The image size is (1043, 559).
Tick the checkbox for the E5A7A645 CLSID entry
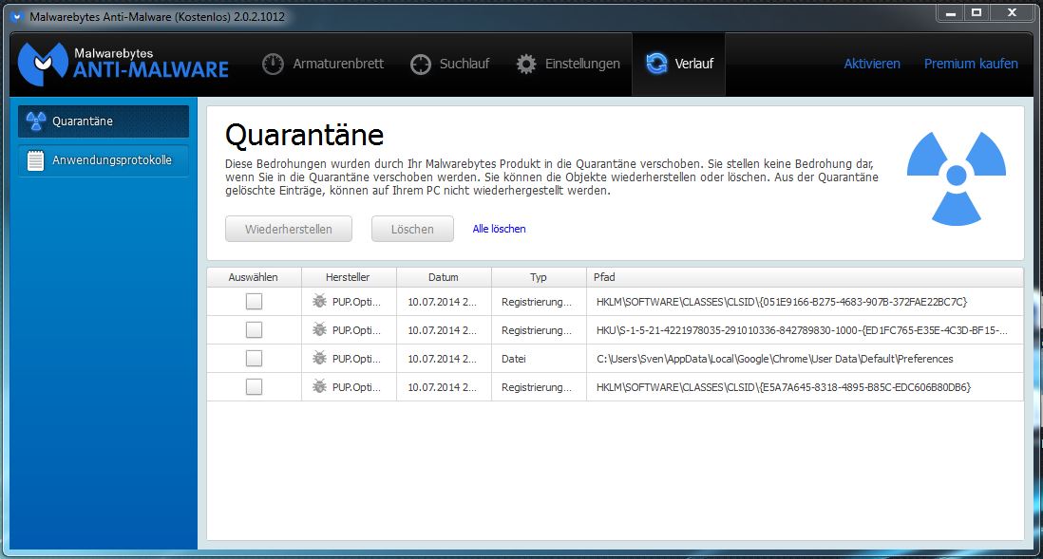[x=254, y=387]
